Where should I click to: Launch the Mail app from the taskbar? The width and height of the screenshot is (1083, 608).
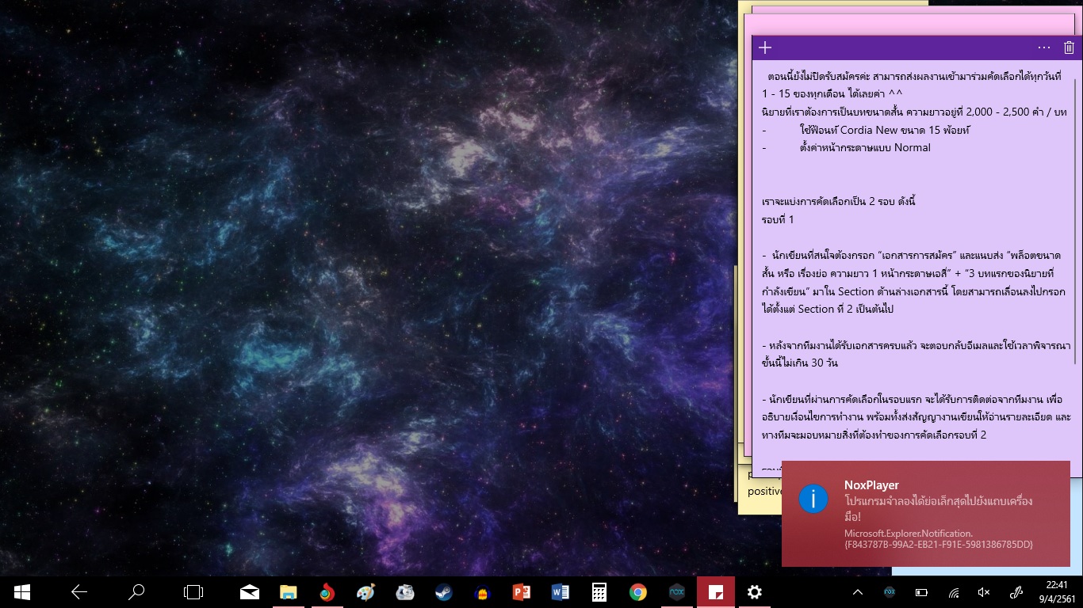(250, 592)
